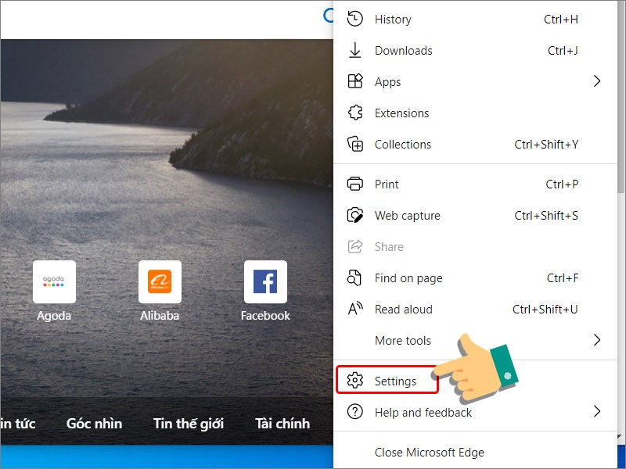The image size is (626, 469).
Task: Open More tools menu entry
Action: pyautogui.click(x=475, y=340)
